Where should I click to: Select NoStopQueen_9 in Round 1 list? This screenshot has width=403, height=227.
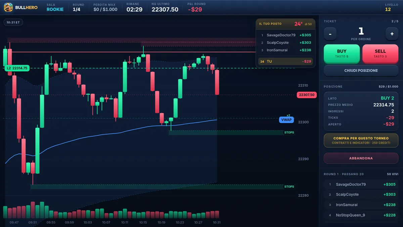coord(361,215)
